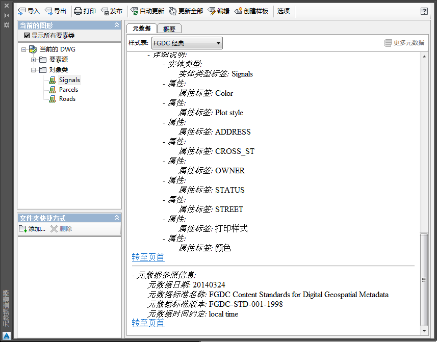Click the metadata pane vertical scrollbar thumb
This screenshot has width=437, height=342.
[x=424, y=280]
